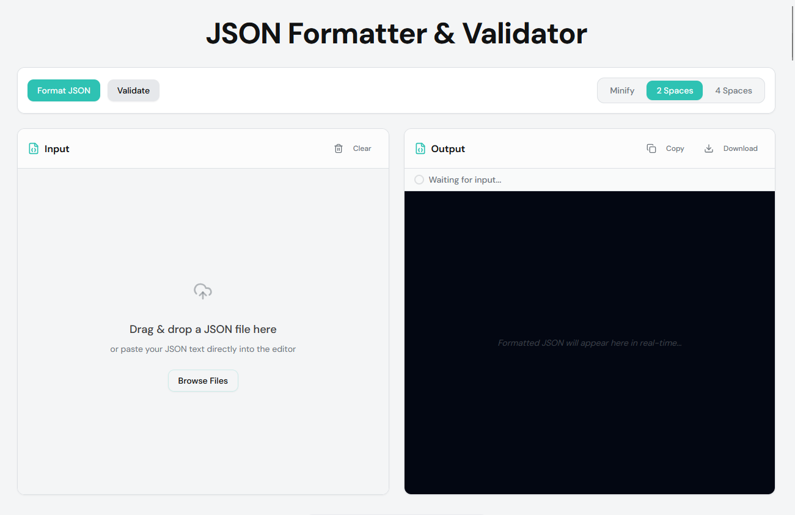Click the JSON Formatter & Validator title
Image resolution: width=795 pixels, height=515 pixels.
tap(397, 33)
